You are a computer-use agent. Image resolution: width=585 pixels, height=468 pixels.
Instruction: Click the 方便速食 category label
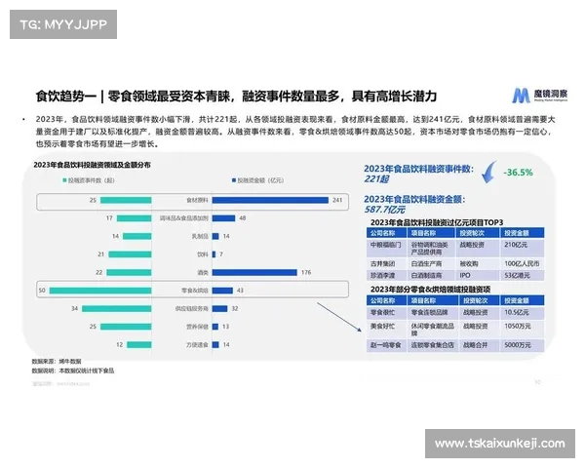197,345
